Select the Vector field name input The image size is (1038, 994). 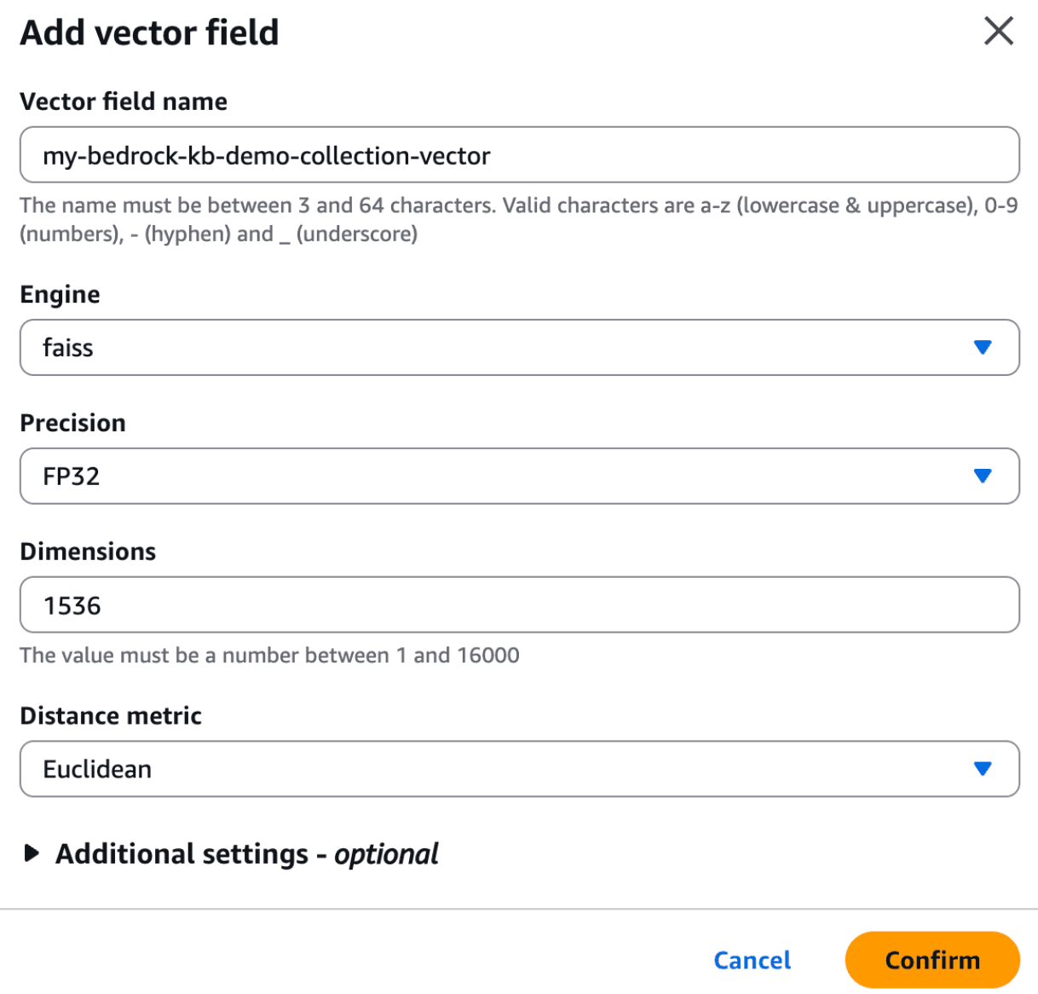click(519, 155)
